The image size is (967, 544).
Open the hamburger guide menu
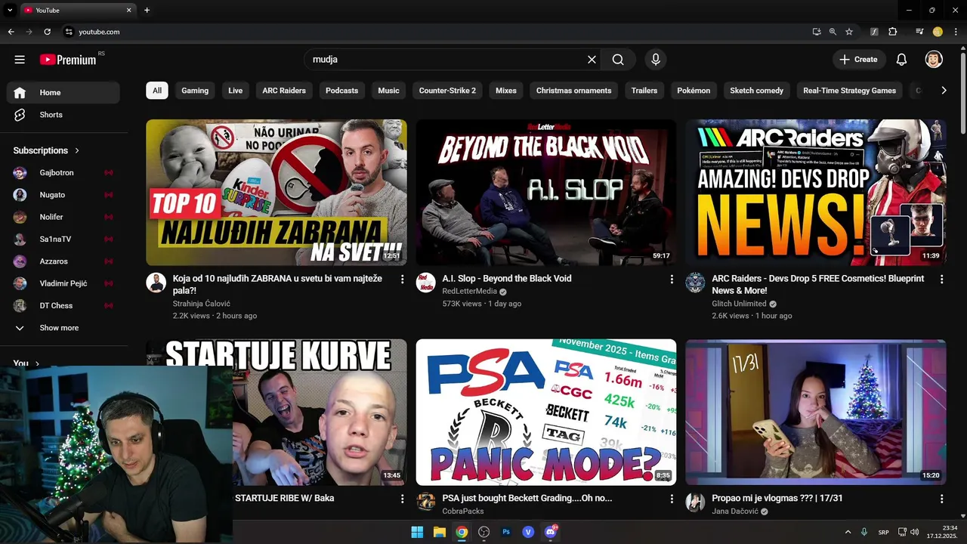pyautogui.click(x=20, y=60)
